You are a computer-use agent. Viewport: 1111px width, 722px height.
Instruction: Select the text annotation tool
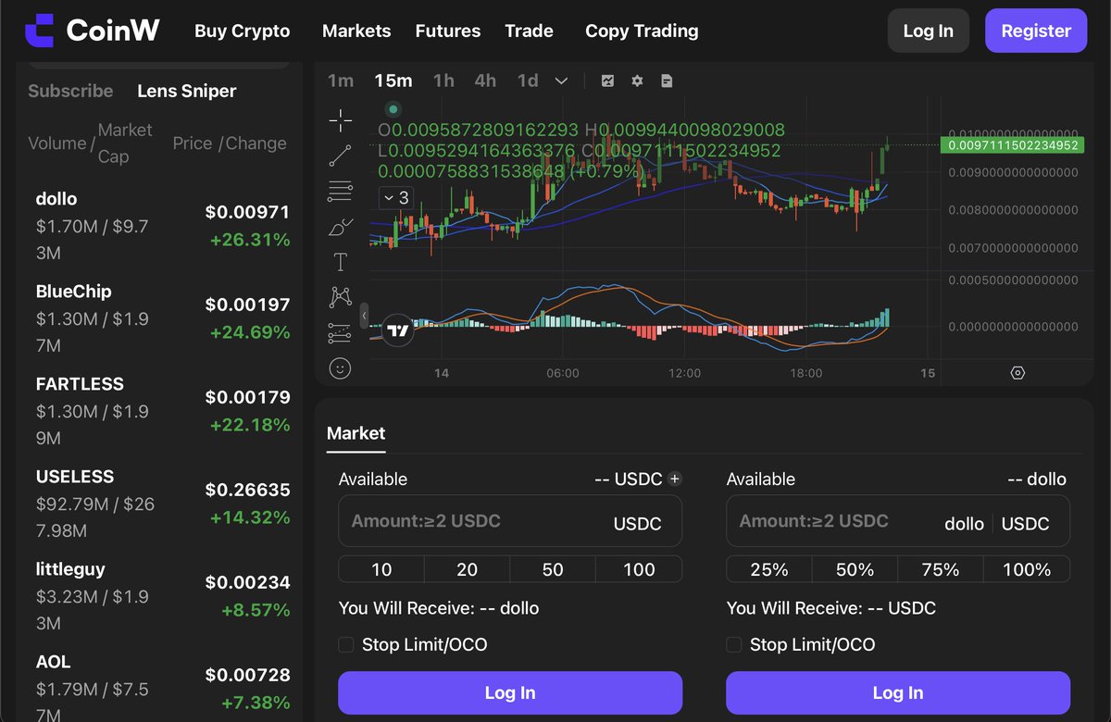tap(341, 262)
